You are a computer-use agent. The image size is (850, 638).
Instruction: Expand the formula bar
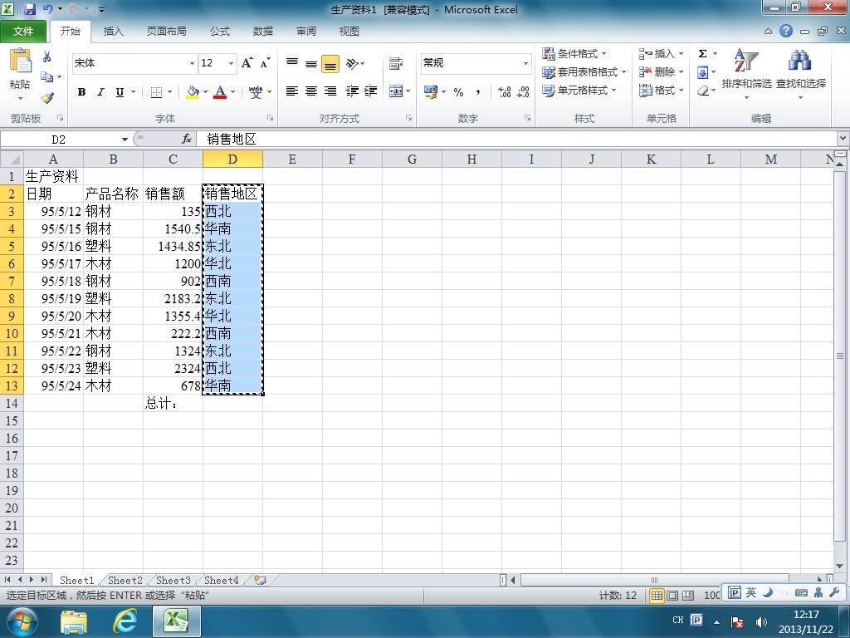(x=843, y=139)
